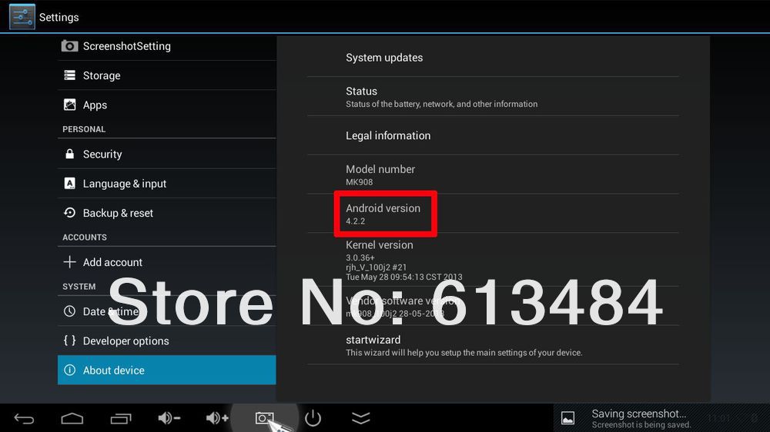The image size is (770, 432).
Task: Click the Settings app icon in title bar
Action: (x=22, y=17)
